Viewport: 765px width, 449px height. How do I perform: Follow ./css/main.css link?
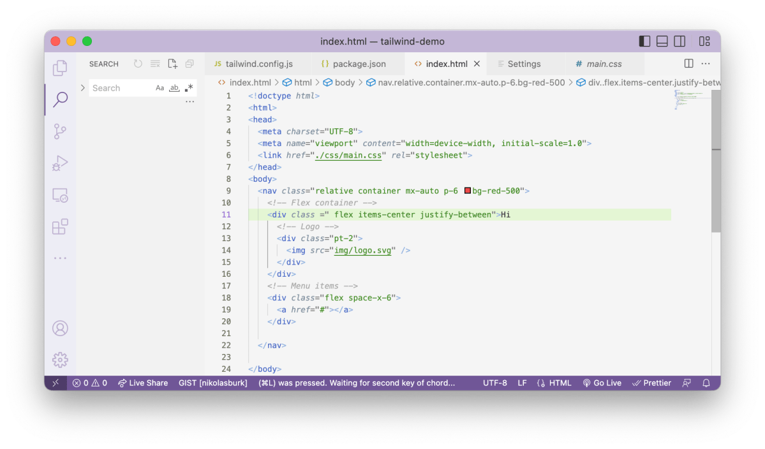point(348,155)
